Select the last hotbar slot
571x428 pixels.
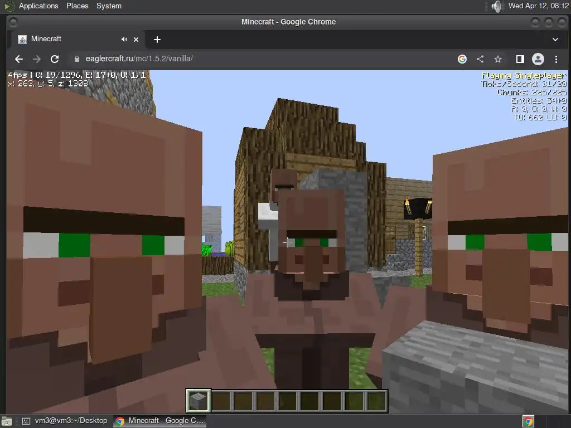(376, 401)
